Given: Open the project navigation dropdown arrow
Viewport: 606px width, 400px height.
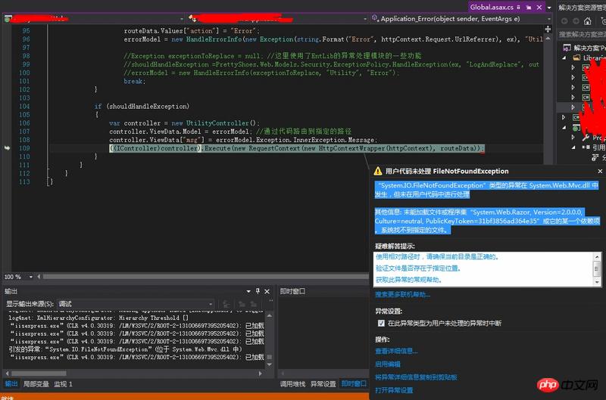Looking at the screenshot, I should pyautogui.click(x=182, y=19).
